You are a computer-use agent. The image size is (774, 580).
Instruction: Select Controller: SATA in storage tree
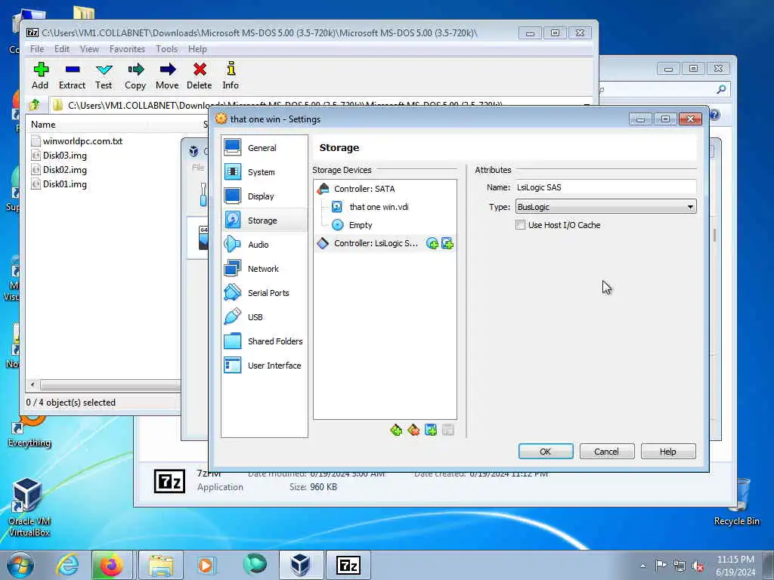point(385,188)
